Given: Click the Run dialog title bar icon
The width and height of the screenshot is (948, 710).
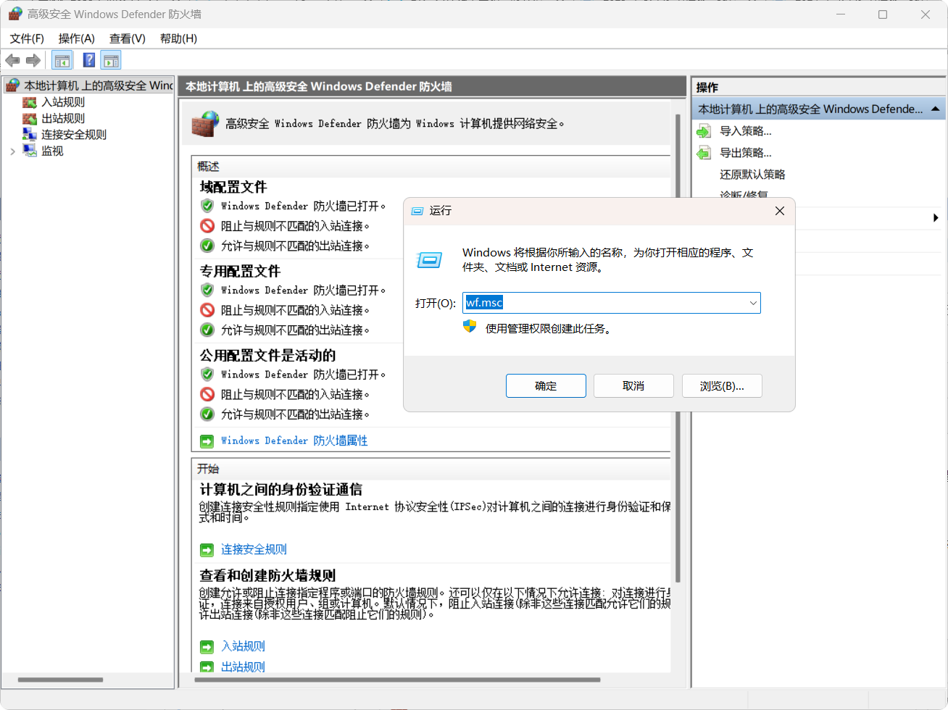Looking at the screenshot, I should (x=417, y=211).
